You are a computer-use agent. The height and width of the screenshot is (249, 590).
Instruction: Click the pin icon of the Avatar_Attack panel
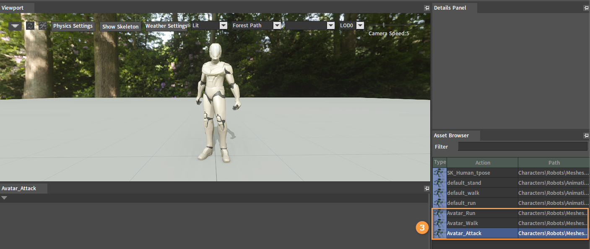point(427,189)
